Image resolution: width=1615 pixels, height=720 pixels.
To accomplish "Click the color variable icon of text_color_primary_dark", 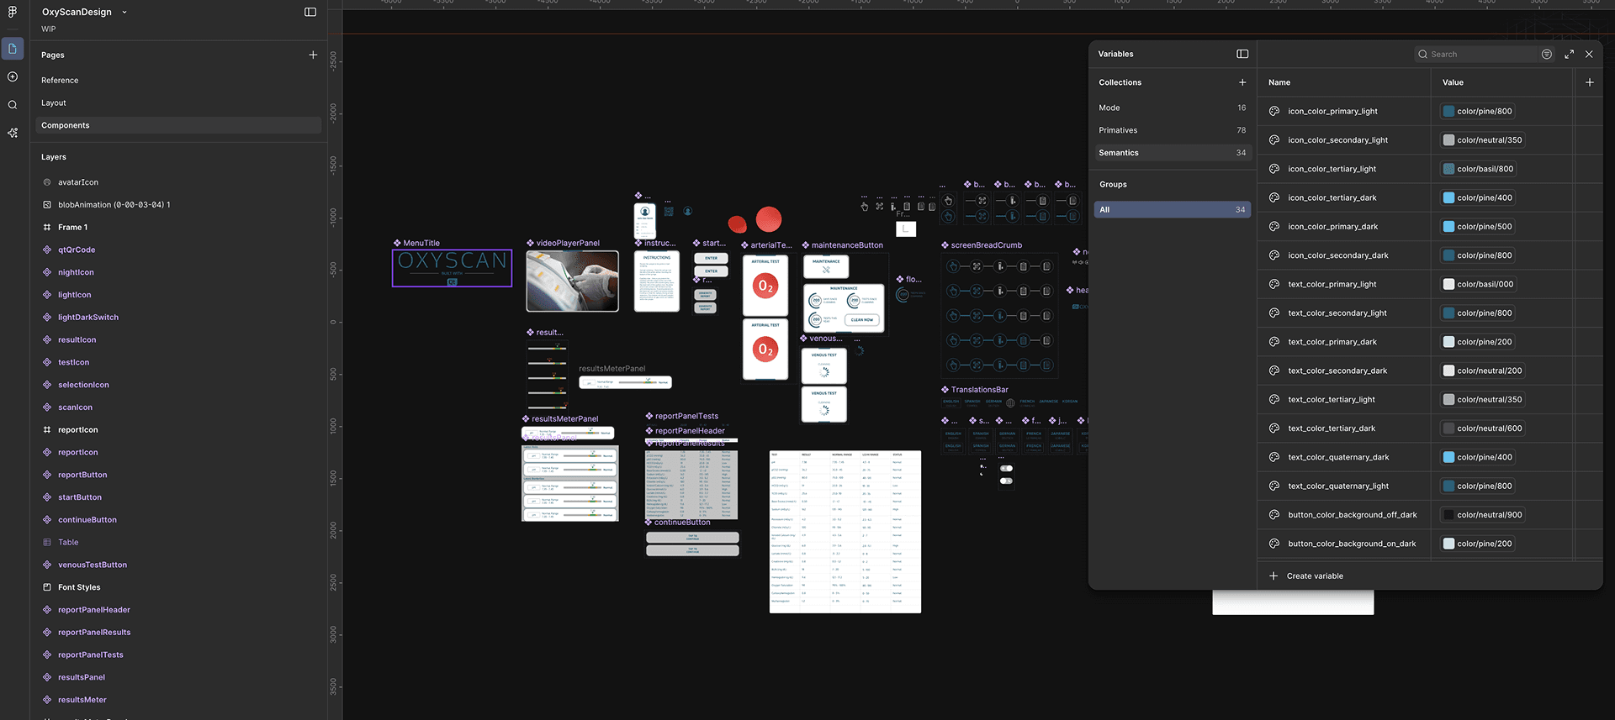I will [1274, 342].
